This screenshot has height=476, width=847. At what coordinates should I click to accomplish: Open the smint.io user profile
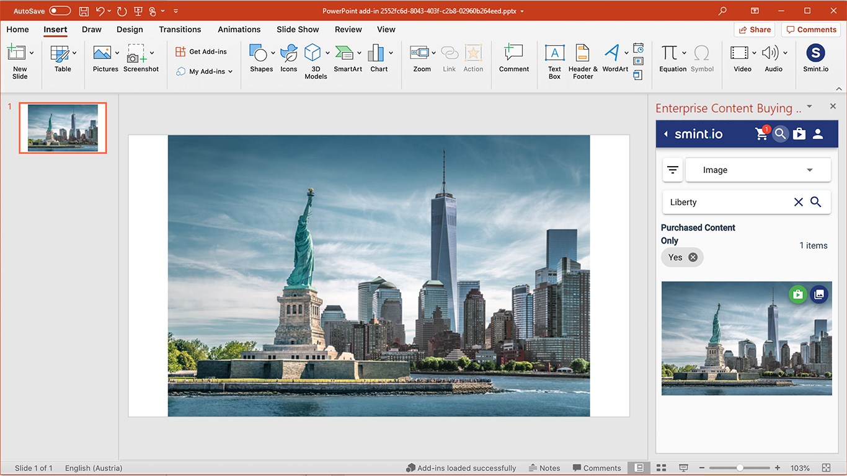818,134
